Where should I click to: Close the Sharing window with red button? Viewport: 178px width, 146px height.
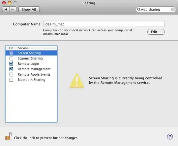4,3
